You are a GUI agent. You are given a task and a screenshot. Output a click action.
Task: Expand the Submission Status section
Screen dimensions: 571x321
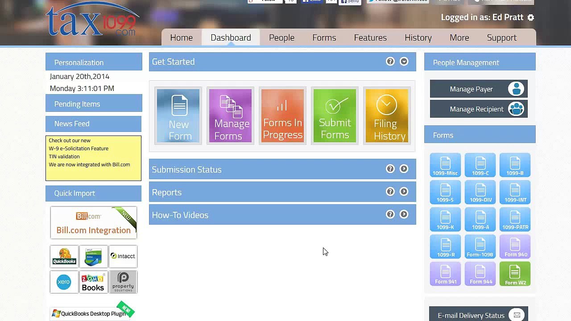click(404, 169)
